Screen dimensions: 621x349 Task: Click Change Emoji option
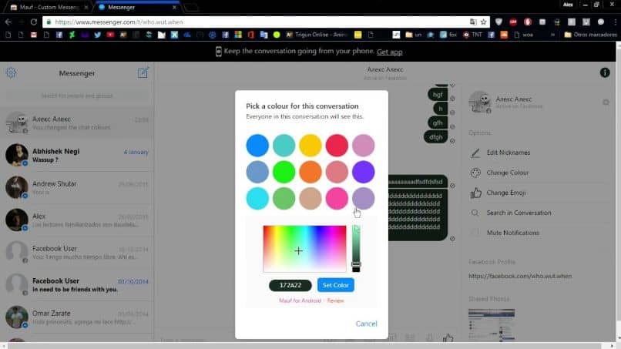coord(506,193)
